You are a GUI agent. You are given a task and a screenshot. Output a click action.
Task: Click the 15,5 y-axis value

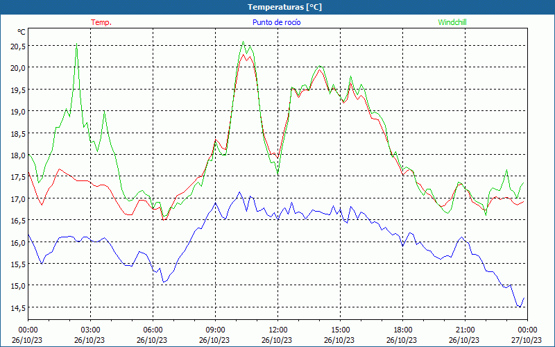18,264
